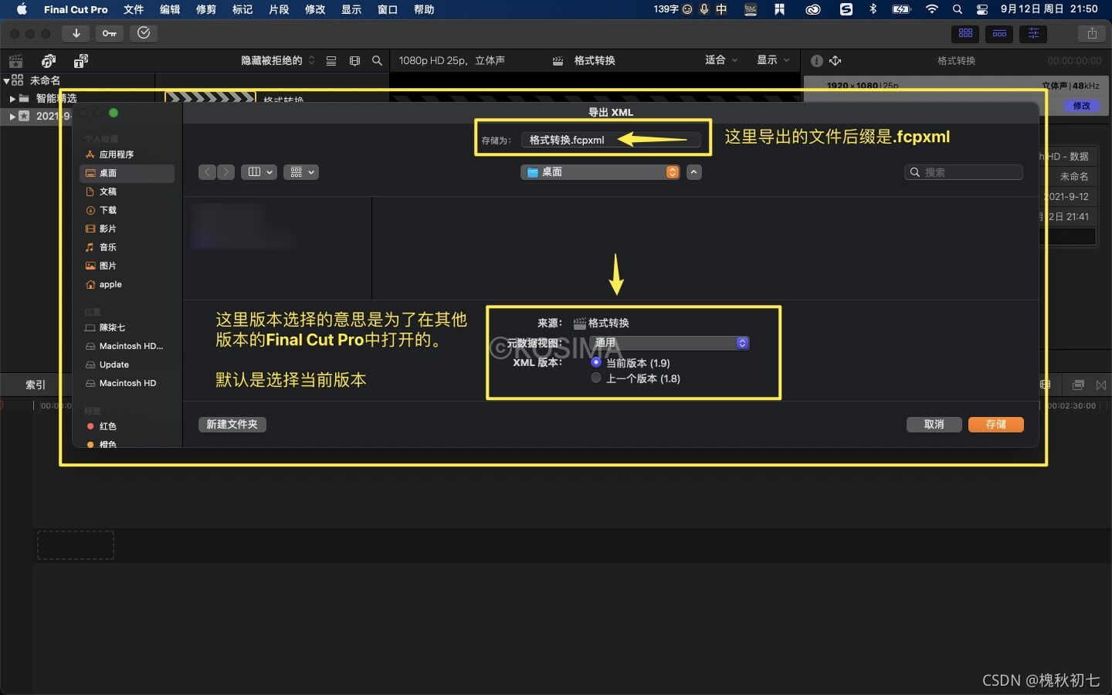Go forward with dialog right arrow
The image size is (1112, 695).
coord(225,172)
